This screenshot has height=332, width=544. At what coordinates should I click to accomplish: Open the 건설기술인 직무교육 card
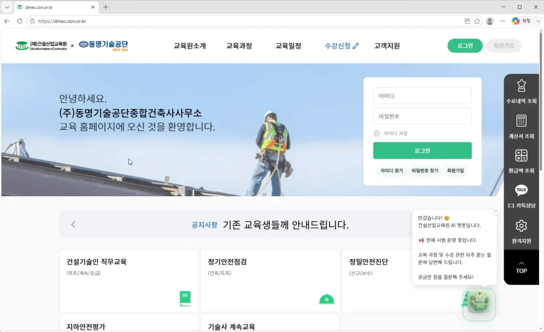pos(129,281)
